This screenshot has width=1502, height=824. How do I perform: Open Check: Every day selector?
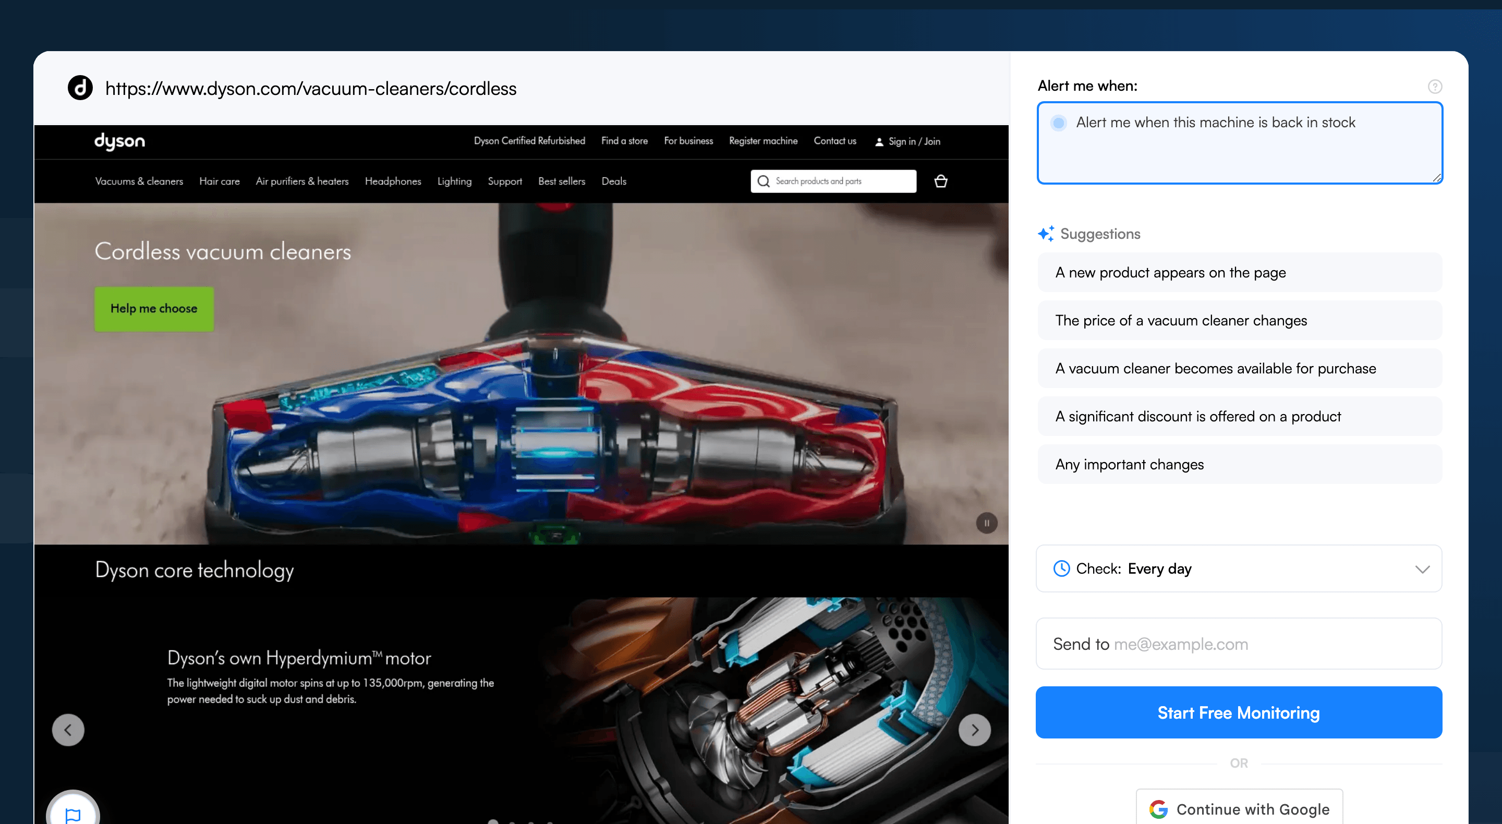[1239, 568]
